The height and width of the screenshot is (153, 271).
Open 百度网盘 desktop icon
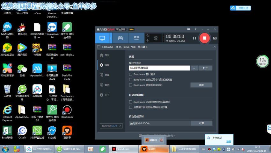click(37, 91)
